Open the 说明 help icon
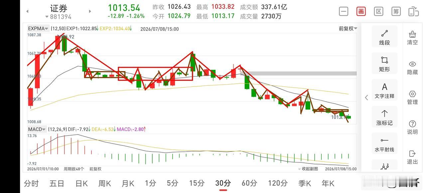425x193 pixels. click(412, 128)
